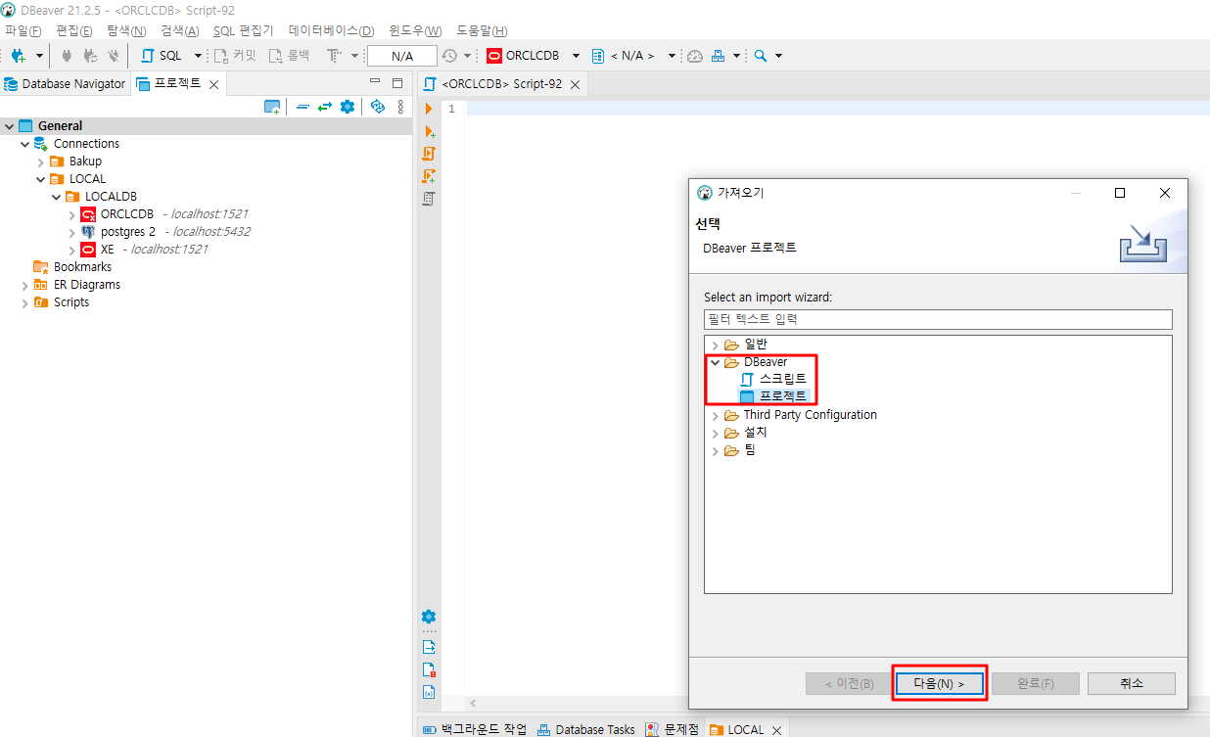The image size is (1210, 737).
Task: Click the transaction mode icon in toolbar
Action: click(333, 56)
